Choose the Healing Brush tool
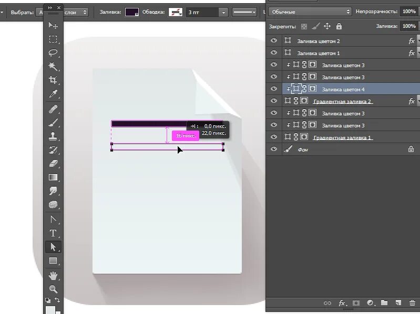The image size is (420, 314). click(53, 109)
